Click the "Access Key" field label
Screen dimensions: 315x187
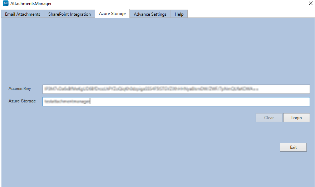coord(20,89)
